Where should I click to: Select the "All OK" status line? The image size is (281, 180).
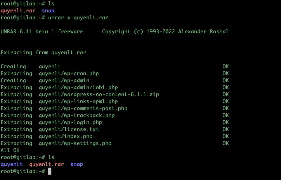pyautogui.click(x=10, y=150)
